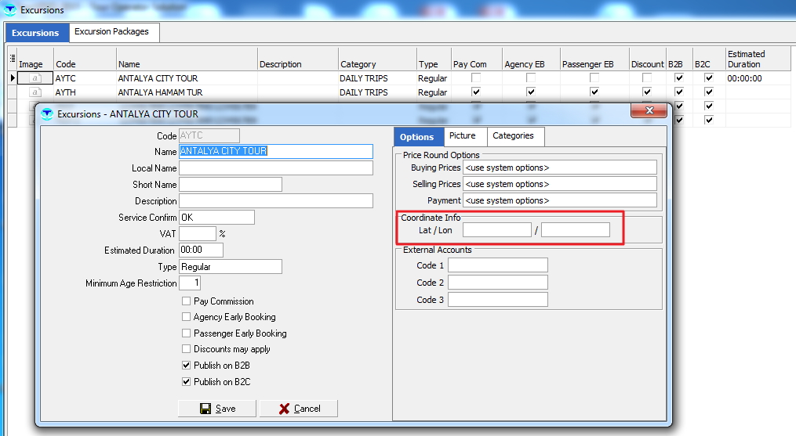Viewport: 796px width, 436px height.
Task: Open Buying Prices round option dropdown
Action: tap(559, 168)
